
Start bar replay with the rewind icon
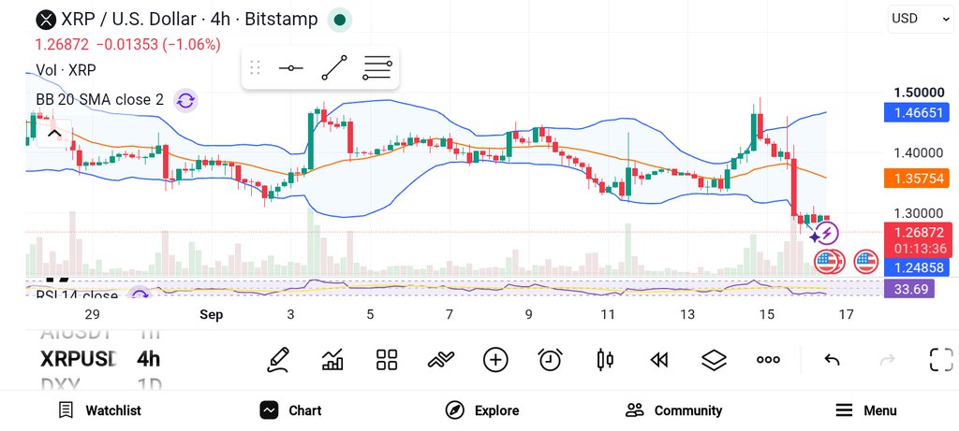pos(658,360)
